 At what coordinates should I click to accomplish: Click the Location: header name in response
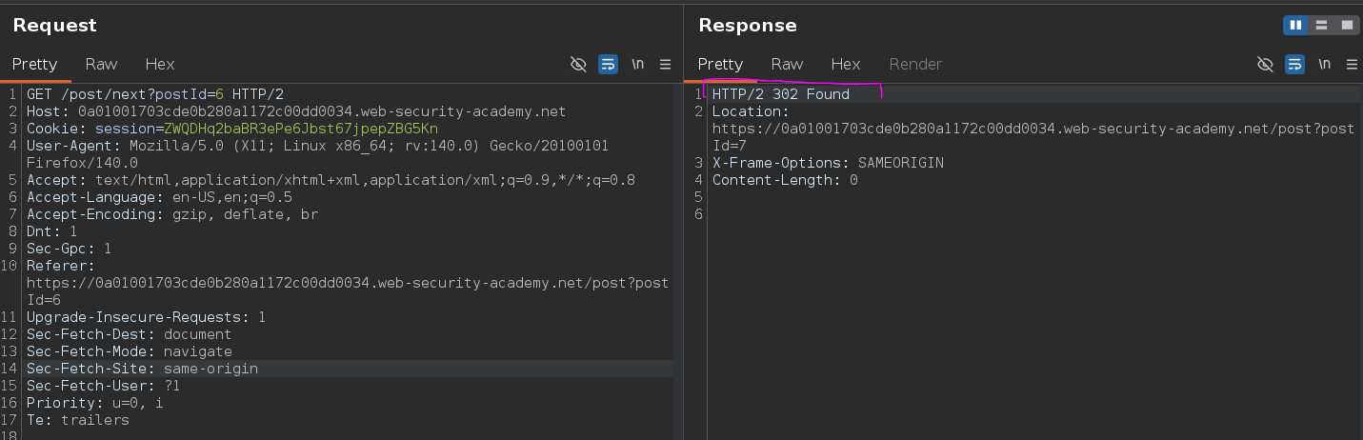pyautogui.click(x=751, y=111)
